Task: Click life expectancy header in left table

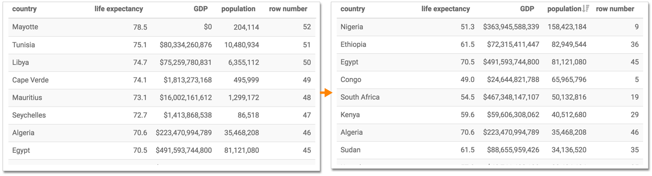Action: tap(119, 9)
